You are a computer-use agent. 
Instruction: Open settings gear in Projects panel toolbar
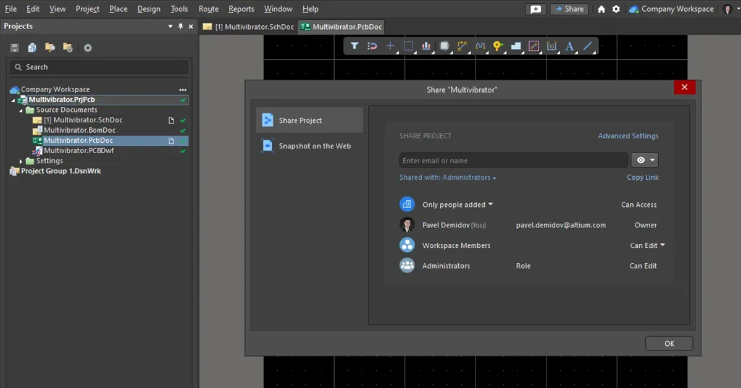(88, 48)
